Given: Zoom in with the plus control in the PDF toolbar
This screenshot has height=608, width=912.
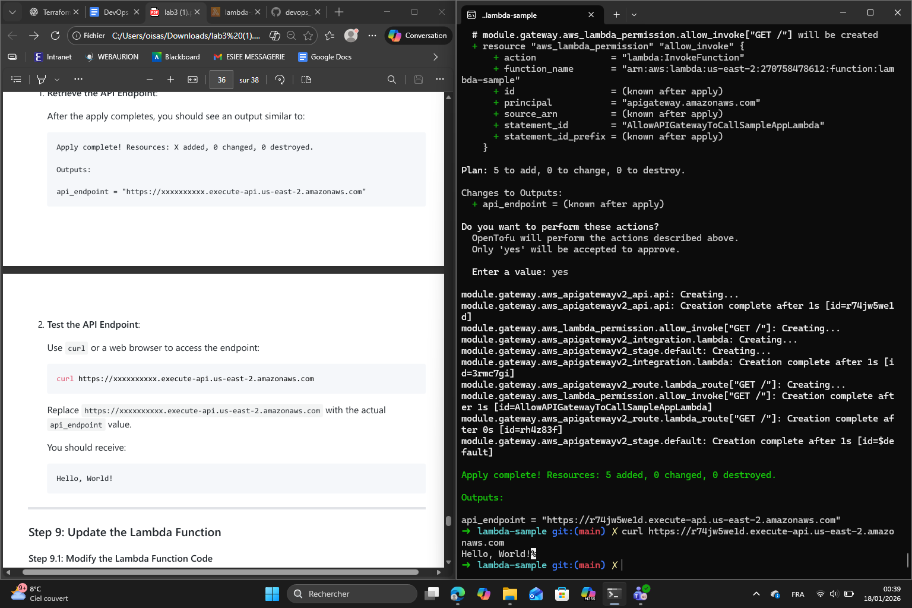Looking at the screenshot, I should click(x=170, y=79).
